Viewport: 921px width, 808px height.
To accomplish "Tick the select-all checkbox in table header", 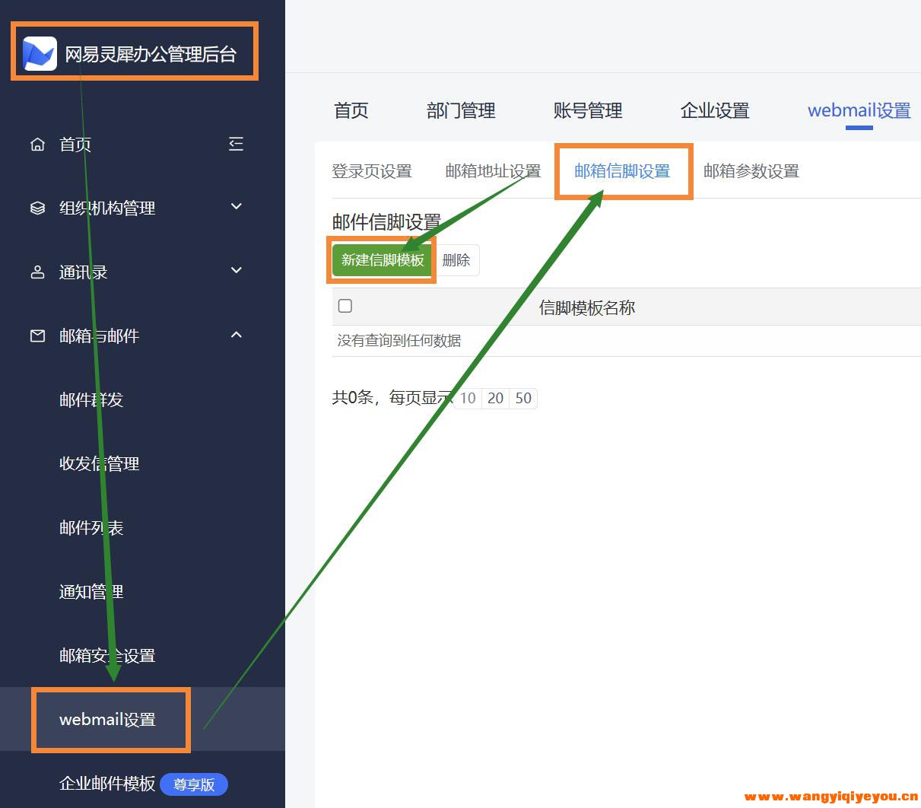I will 345,306.
